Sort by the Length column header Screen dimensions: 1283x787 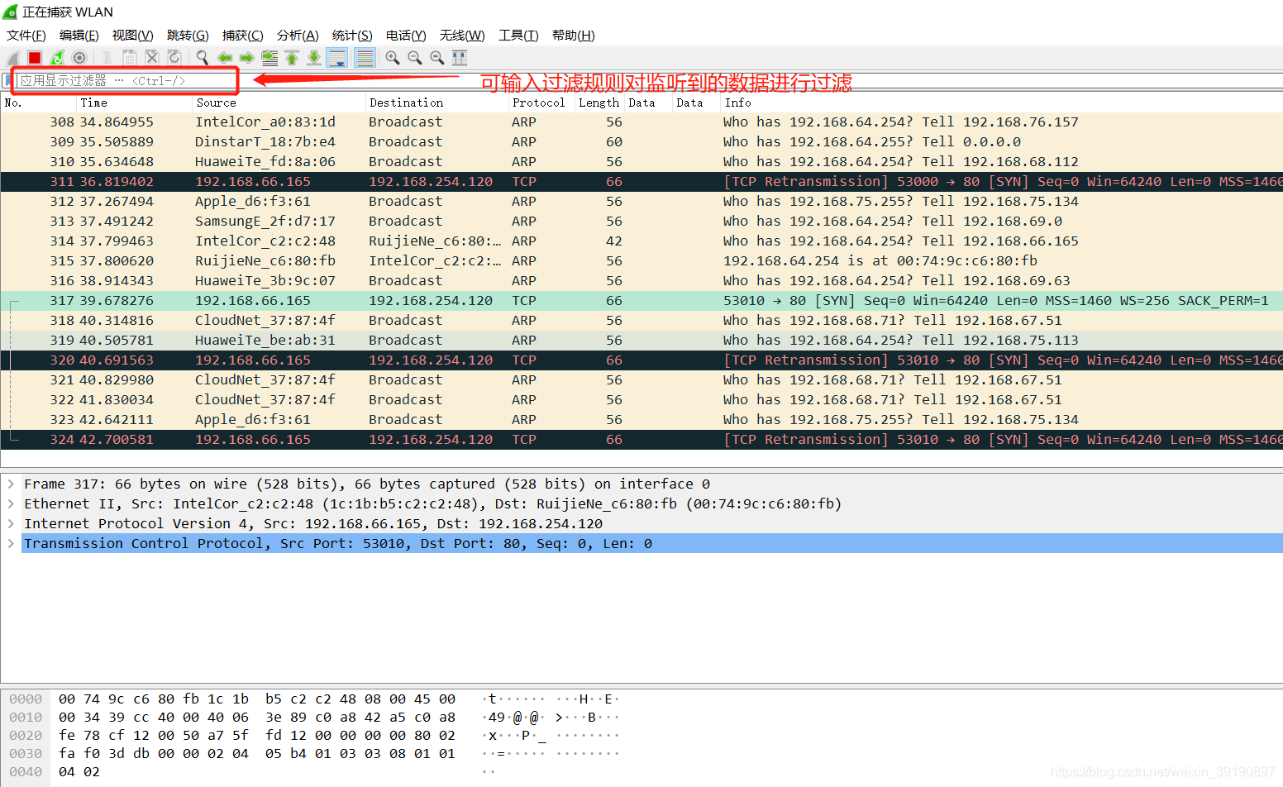tap(599, 103)
